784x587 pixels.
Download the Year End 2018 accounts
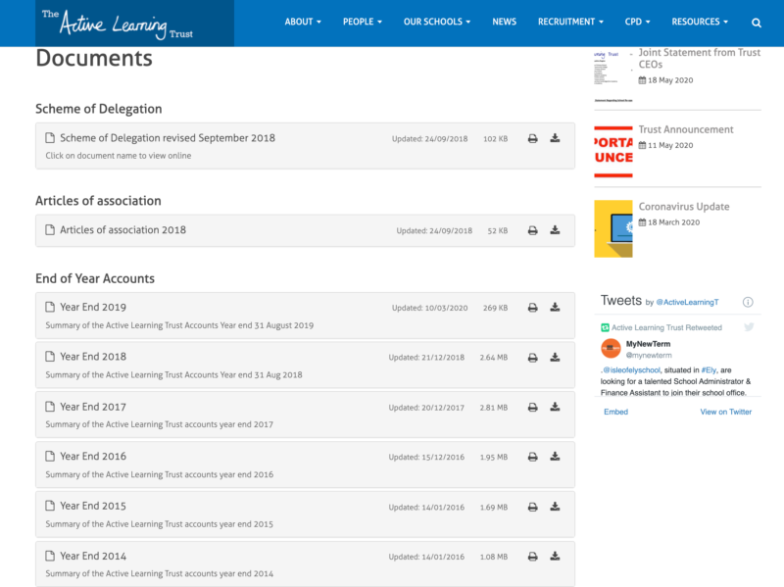click(555, 357)
